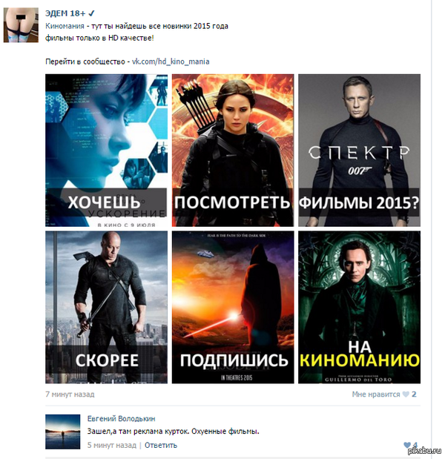Open Евгений Володькин's name link
The image size is (445, 459).
(x=121, y=419)
